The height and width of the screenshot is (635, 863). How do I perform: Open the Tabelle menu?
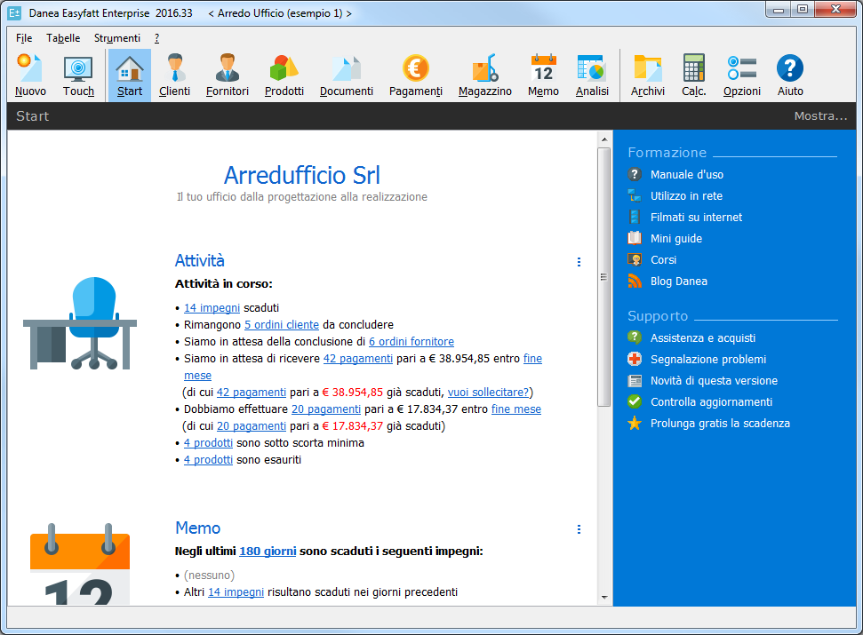coord(63,38)
